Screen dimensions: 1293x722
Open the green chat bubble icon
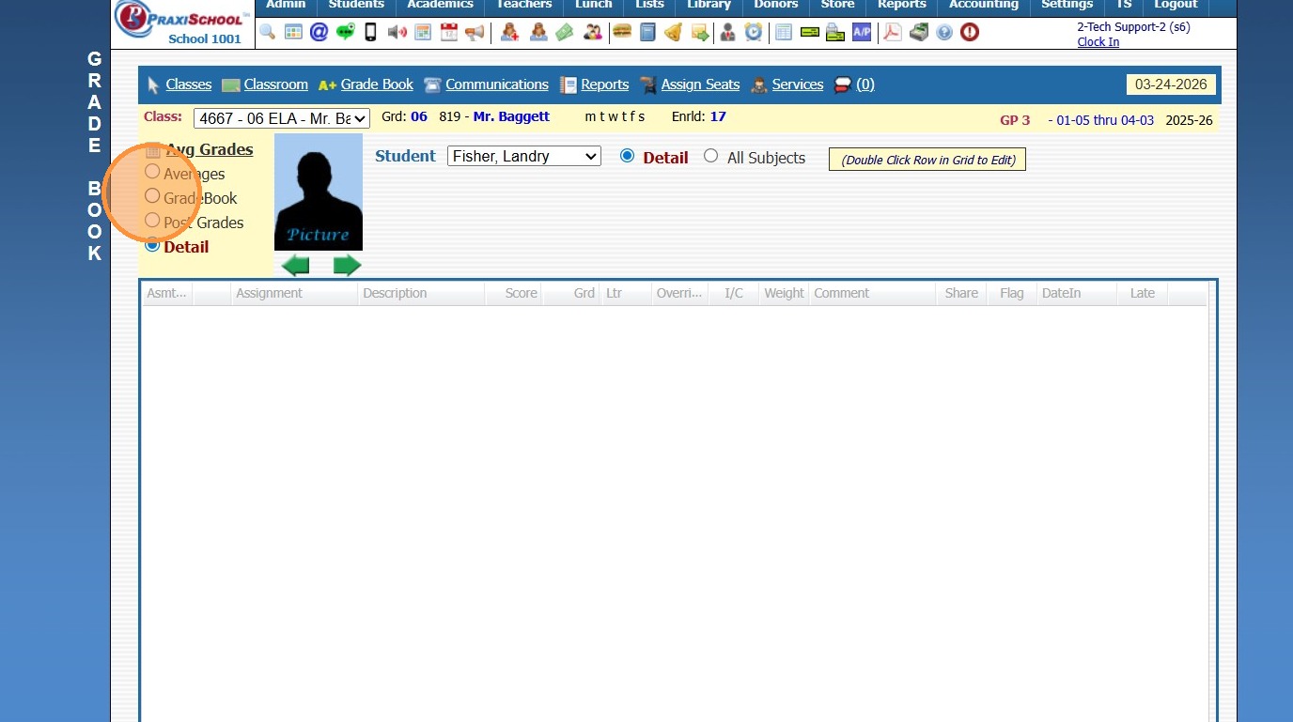click(x=345, y=32)
